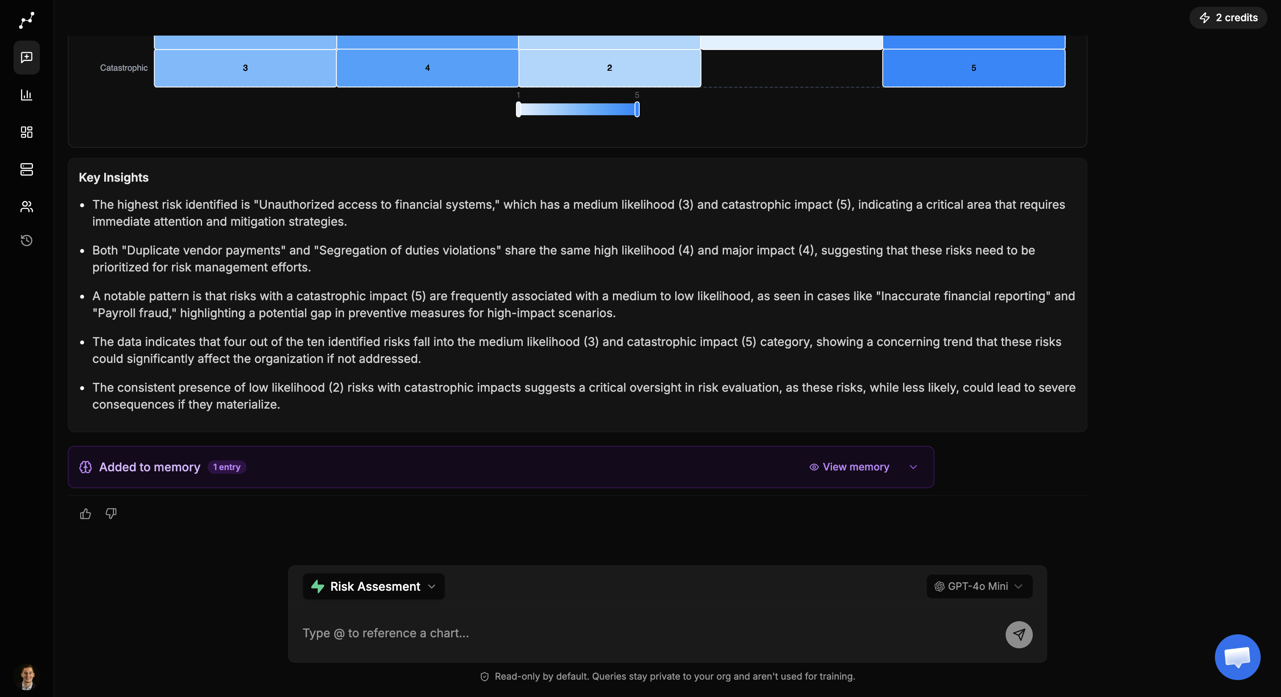Open the team members icon in the sidebar
Image resolution: width=1281 pixels, height=697 pixels.
(x=27, y=206)
